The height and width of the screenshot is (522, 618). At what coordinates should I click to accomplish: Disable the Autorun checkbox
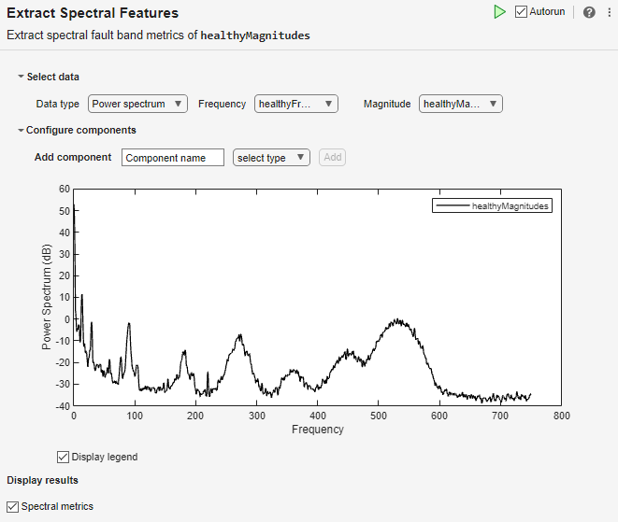point(522,12)
